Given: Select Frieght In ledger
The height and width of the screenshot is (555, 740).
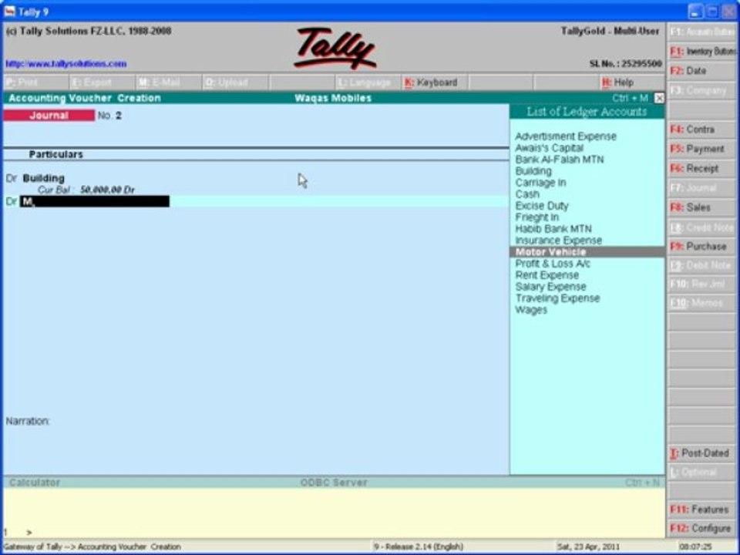Looking at the screenshot, I should [536, 217].
